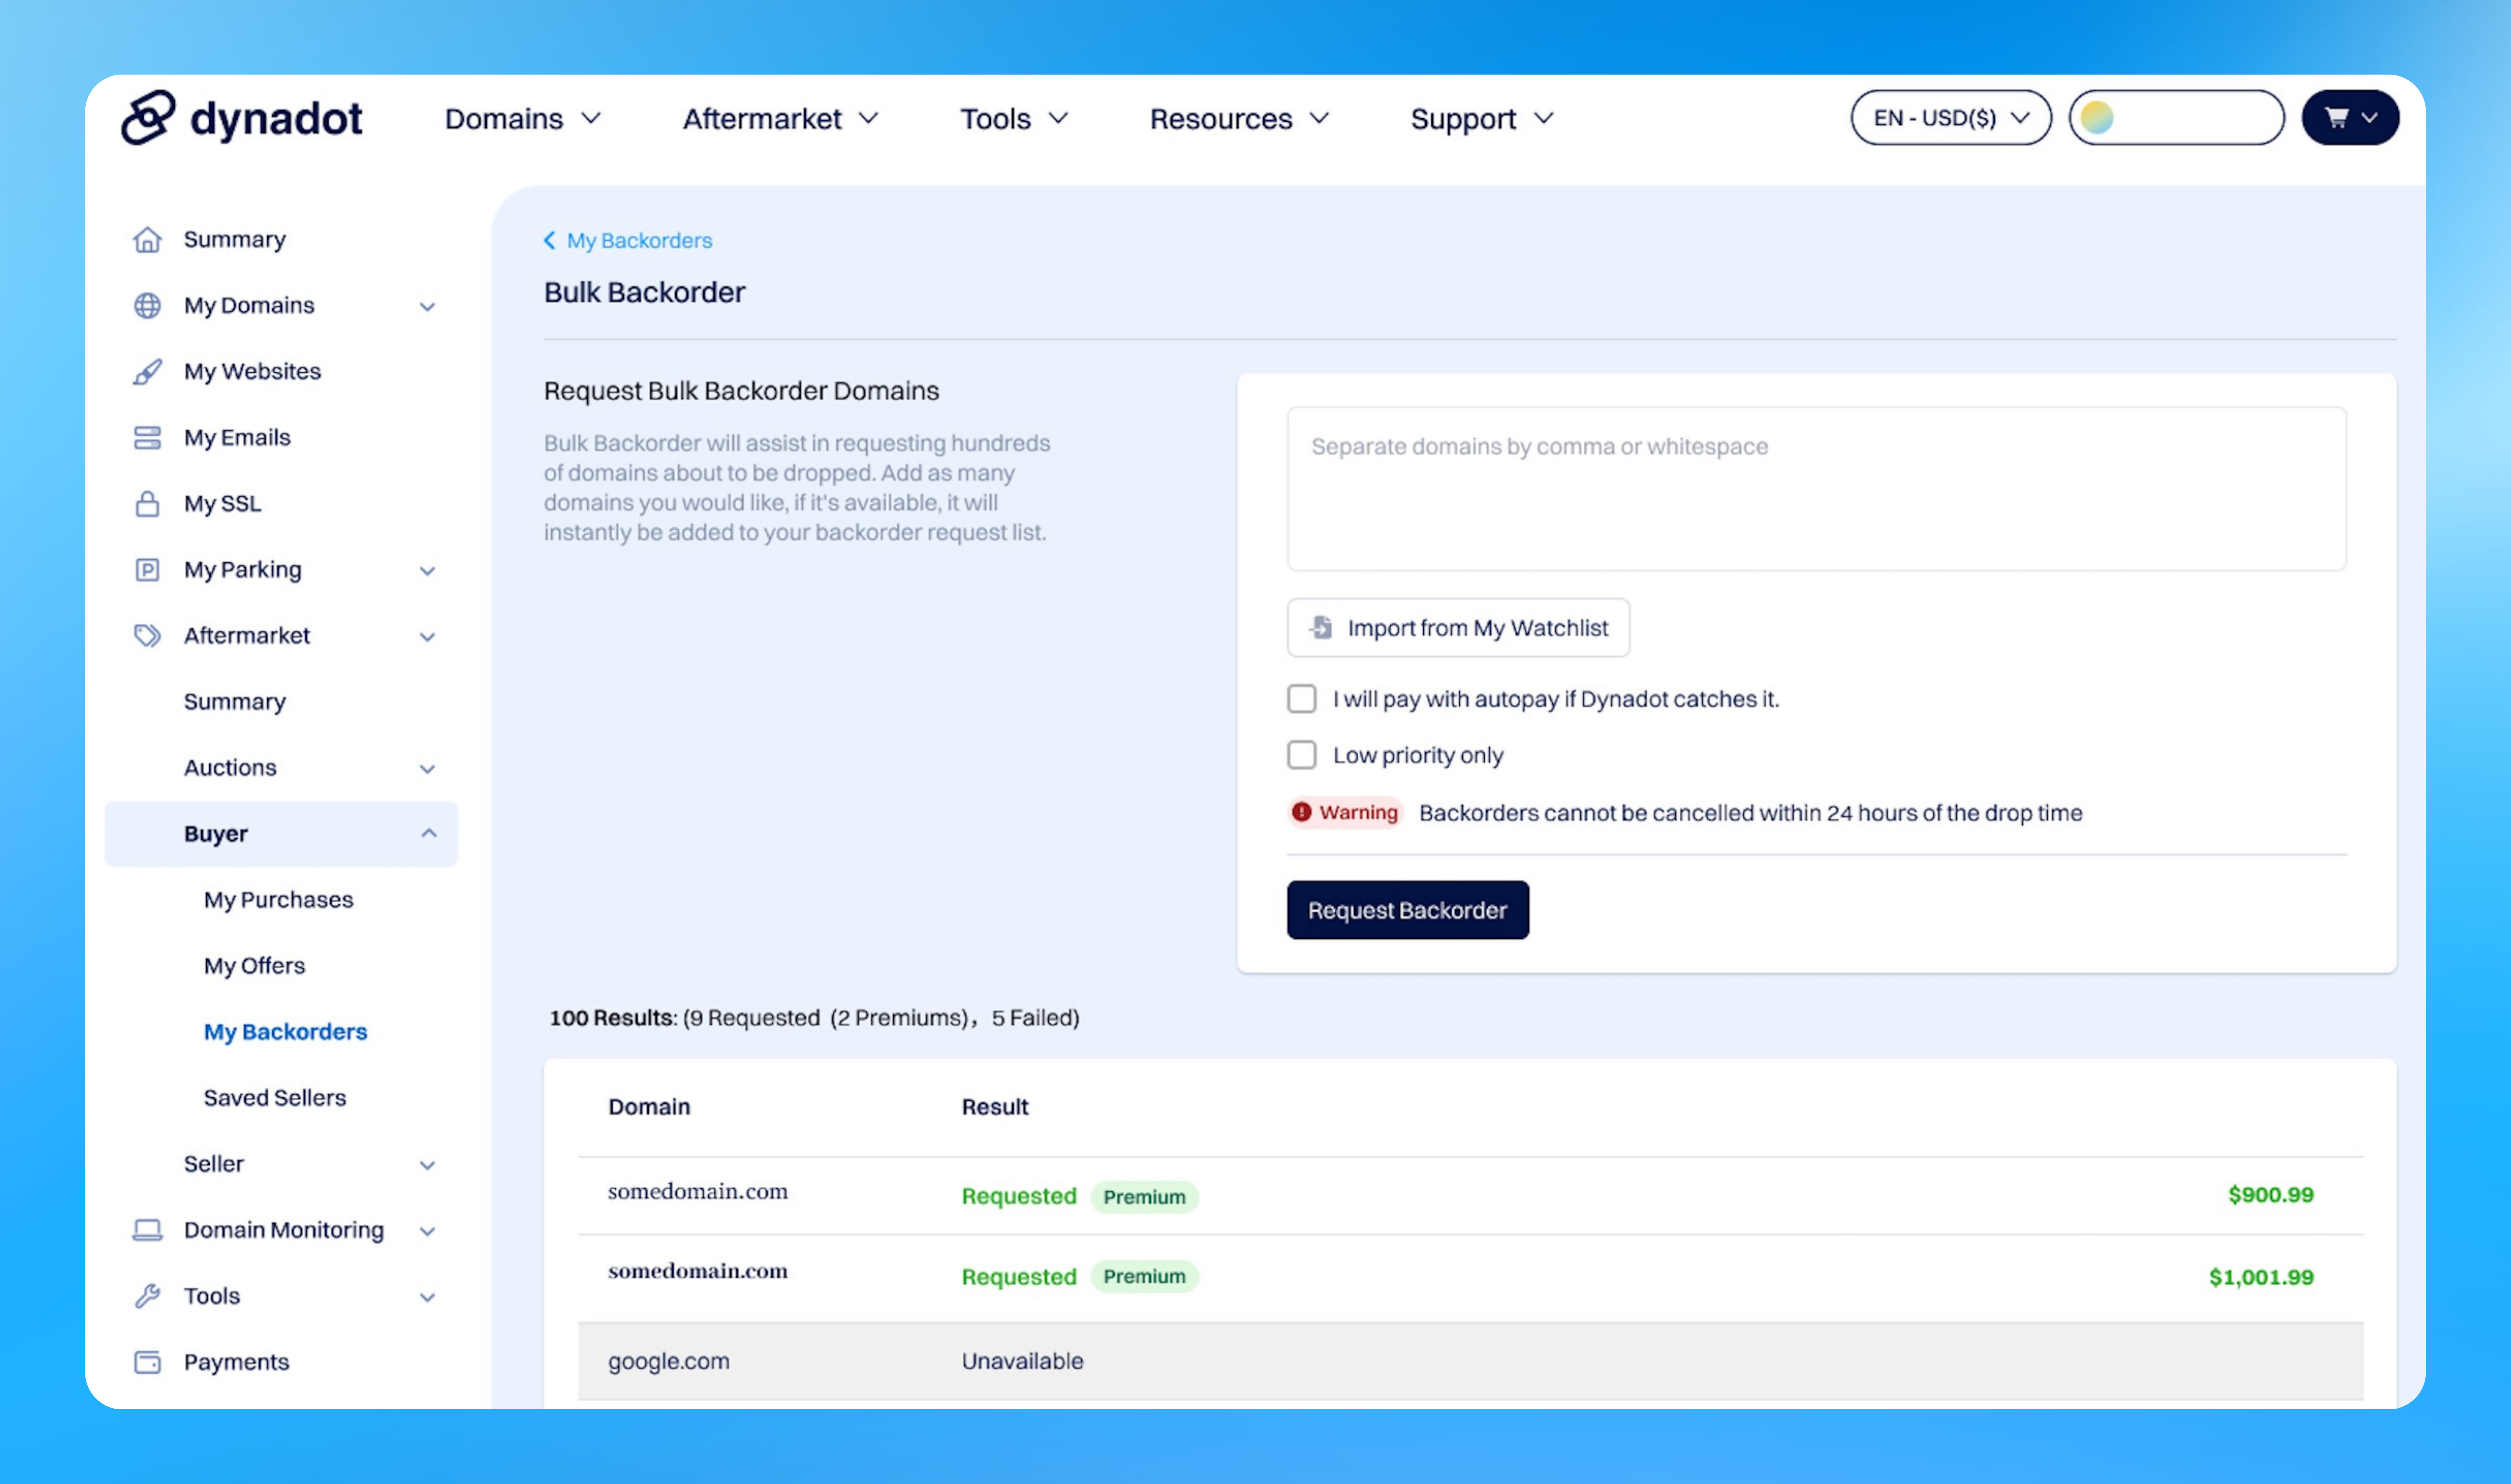Enable the Low priority only checkbox
Screen dimensions: 2511x1484
[1302, 754]
